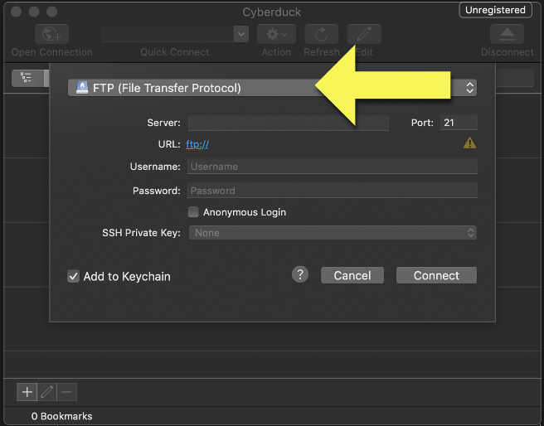Click the plus icon to add bookmark

(x=27, y=391)
